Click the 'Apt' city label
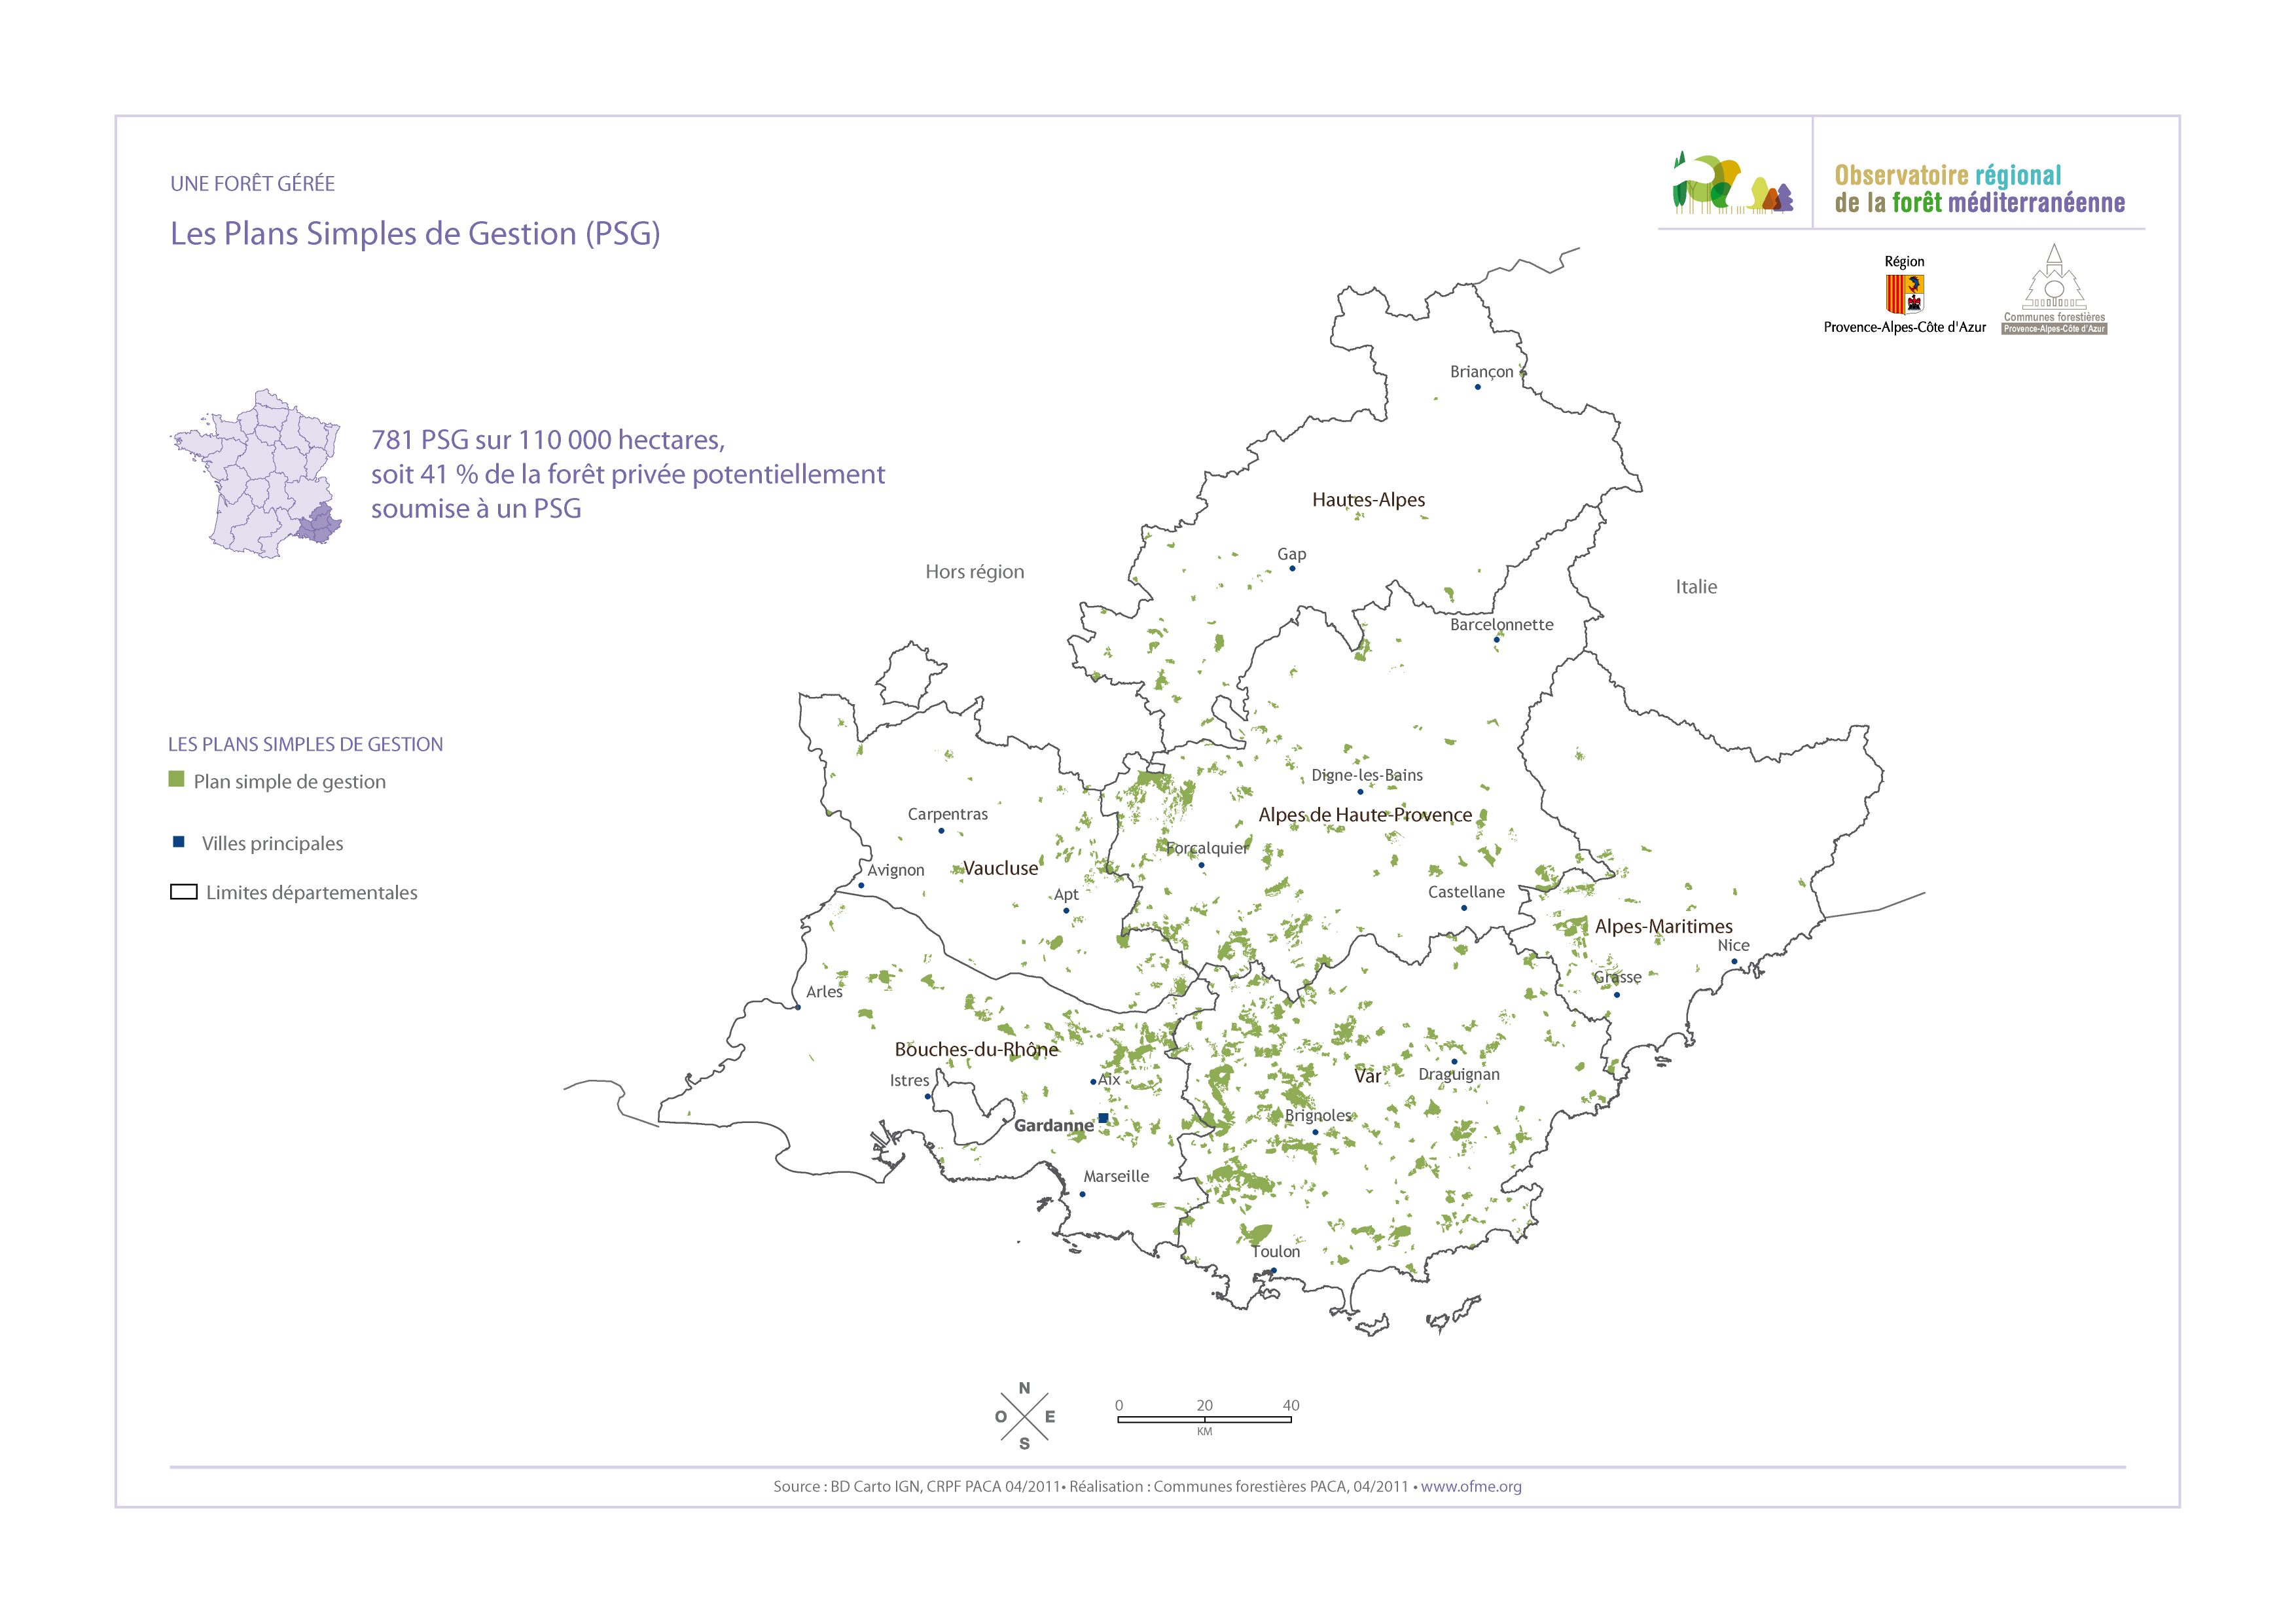2296x1623 pixels. coord(1066,895)
